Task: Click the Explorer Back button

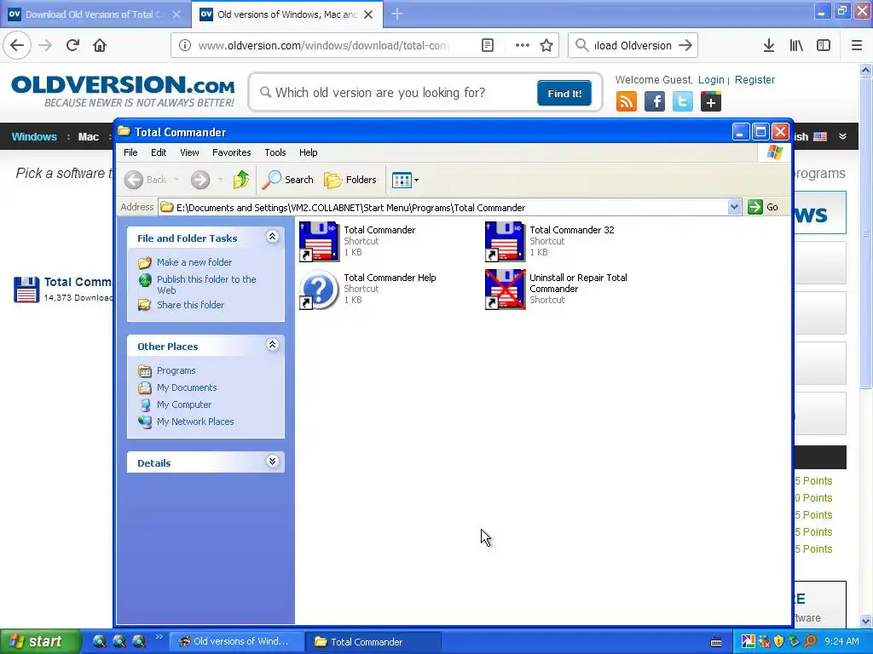Action: click(x=146, y=180)
